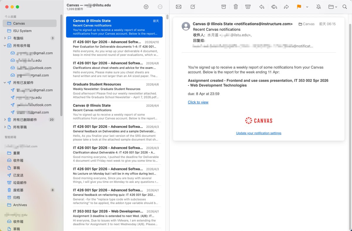Open Clarifications about cheat sheets email

point(114,69)
